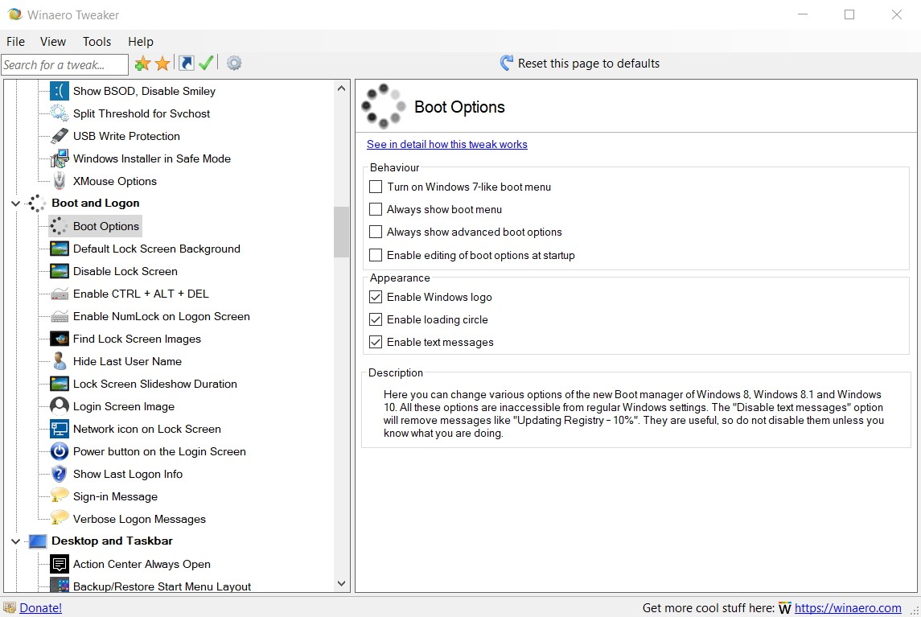The image size is (921, 617).
Task: Open the https://winaero.com link
Action: (848, 608)
